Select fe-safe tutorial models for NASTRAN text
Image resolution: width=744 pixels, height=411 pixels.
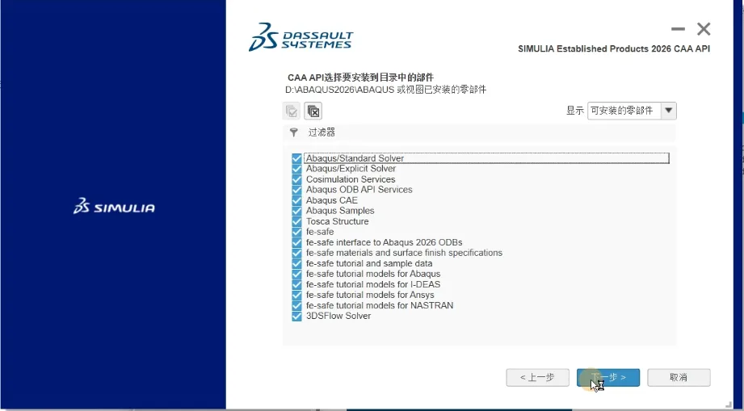[380, 305]
